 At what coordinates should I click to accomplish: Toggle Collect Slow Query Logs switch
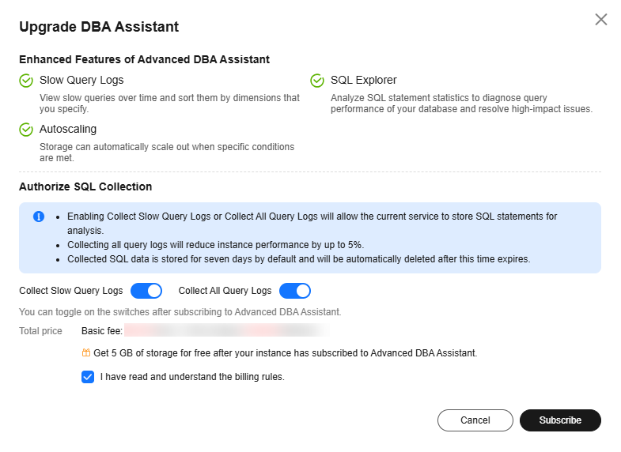click(x=146, y=291)
